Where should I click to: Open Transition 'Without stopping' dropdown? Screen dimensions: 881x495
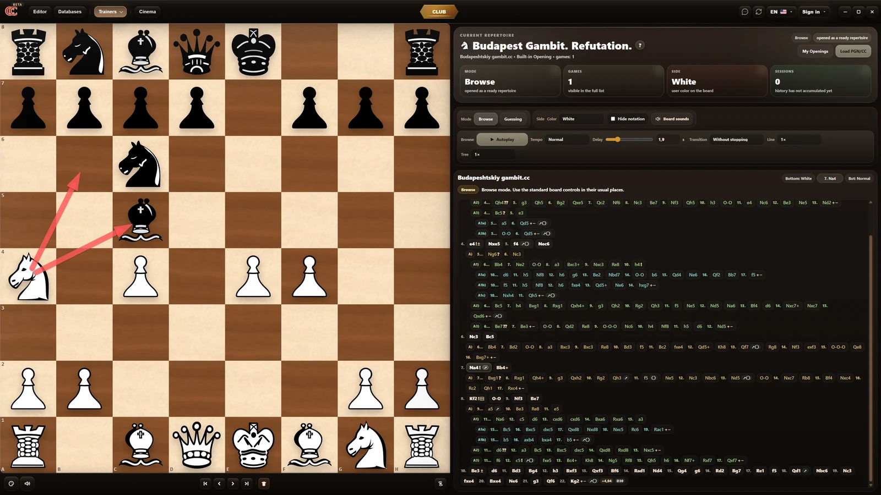click(x=736, y=140)
